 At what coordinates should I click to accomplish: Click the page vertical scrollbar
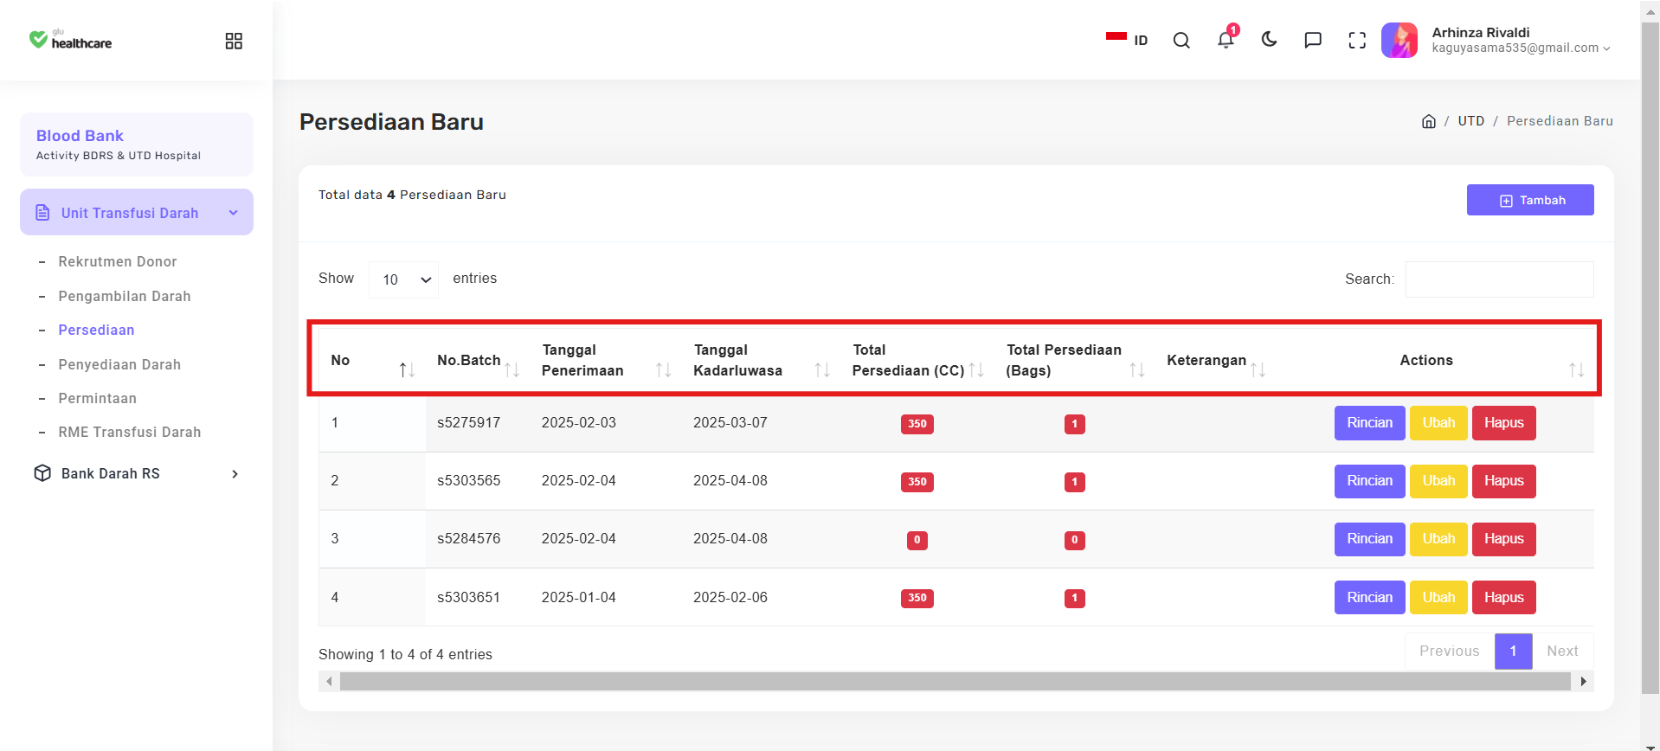click(x=1650, y=359)
